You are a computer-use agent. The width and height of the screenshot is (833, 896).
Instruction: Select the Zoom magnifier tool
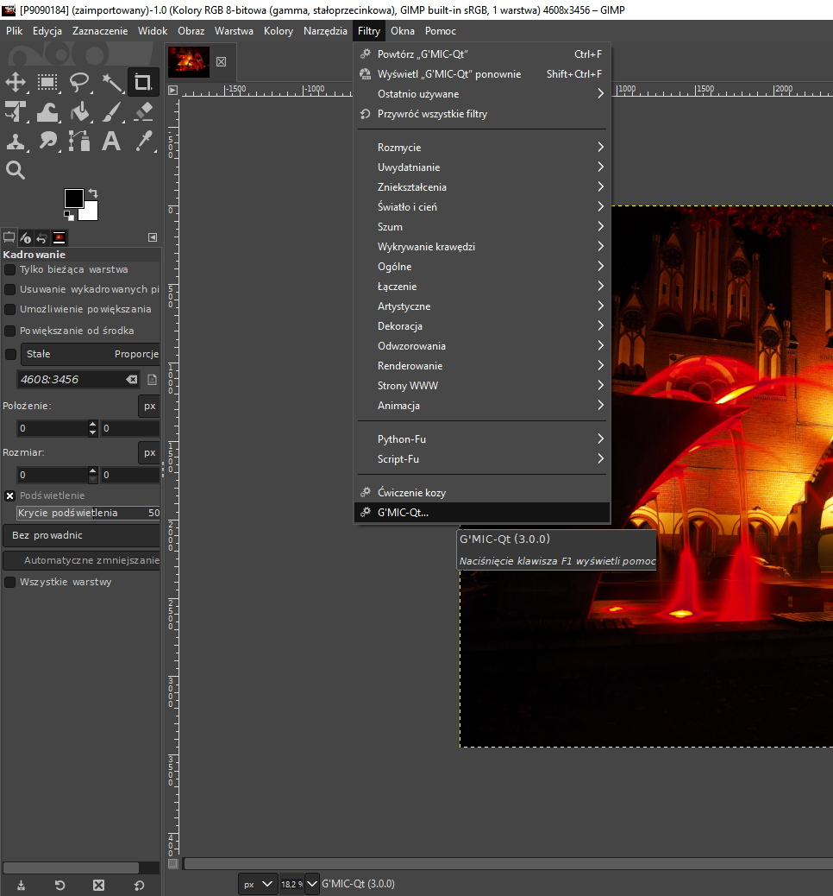pyautogui.click(x=16, y=169)
